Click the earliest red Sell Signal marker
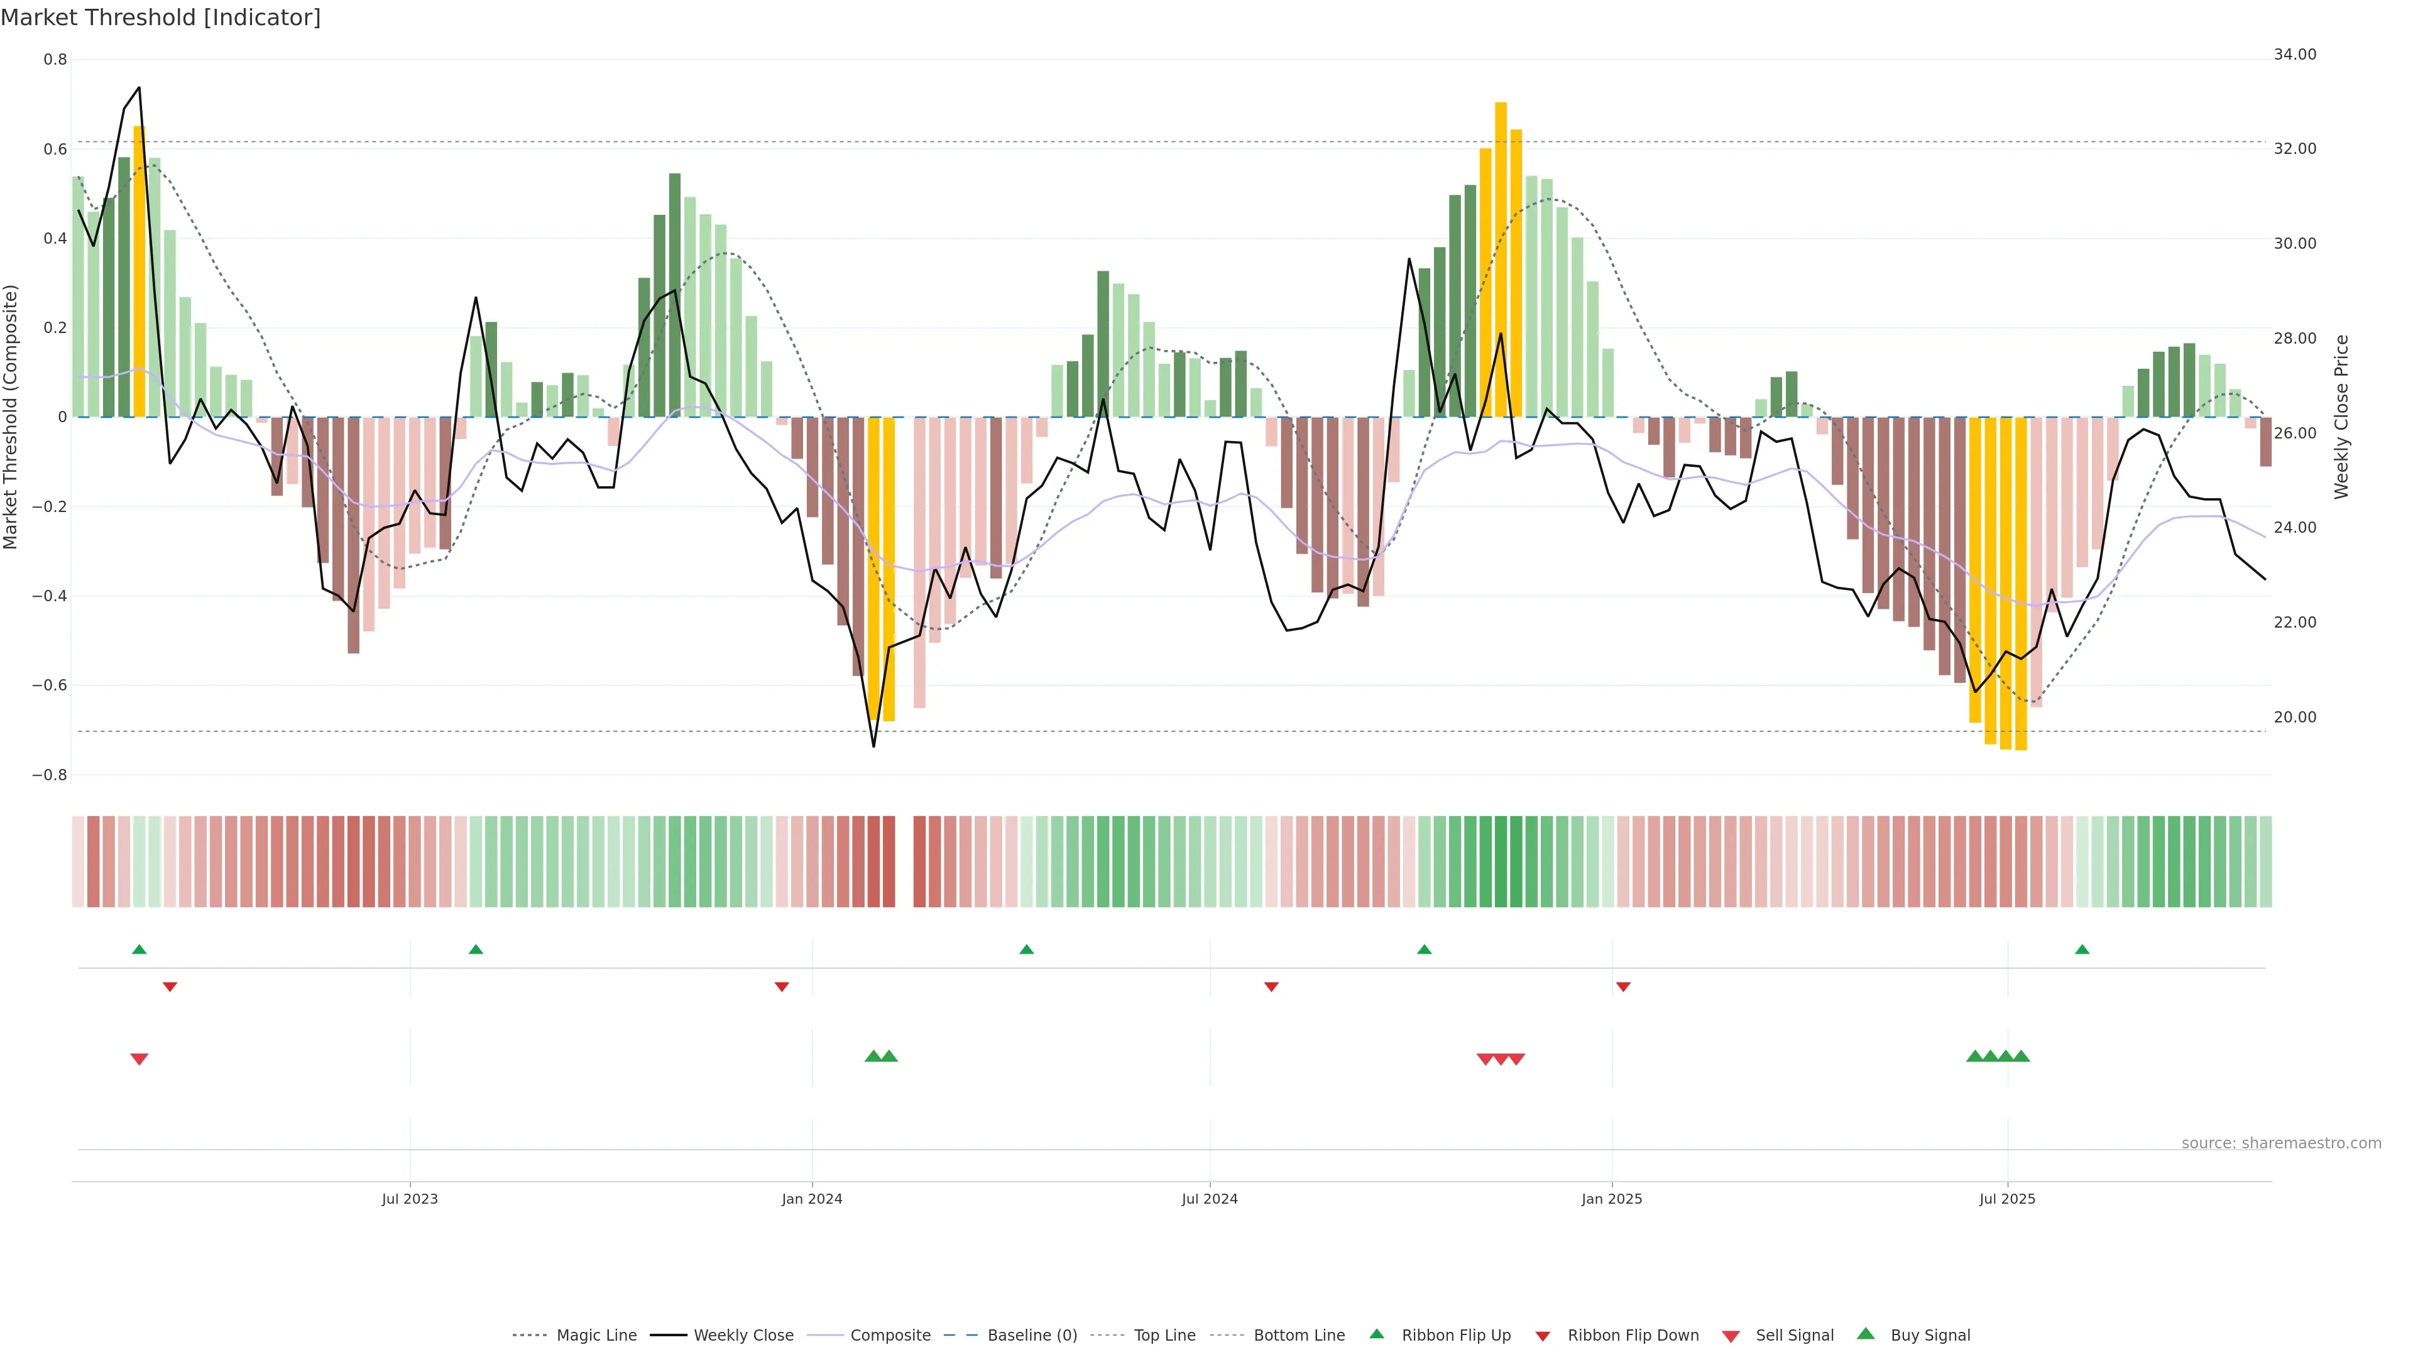This screenshot has height=1357, width=2413. (x=140, y=1059)
